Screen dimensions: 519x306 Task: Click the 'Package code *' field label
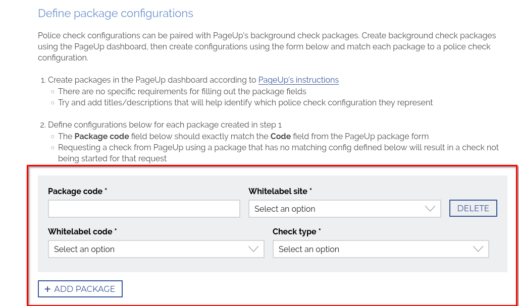tap(77, 191)
